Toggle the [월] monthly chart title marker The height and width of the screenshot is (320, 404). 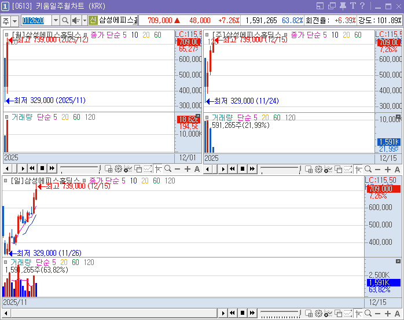[7, 35]
